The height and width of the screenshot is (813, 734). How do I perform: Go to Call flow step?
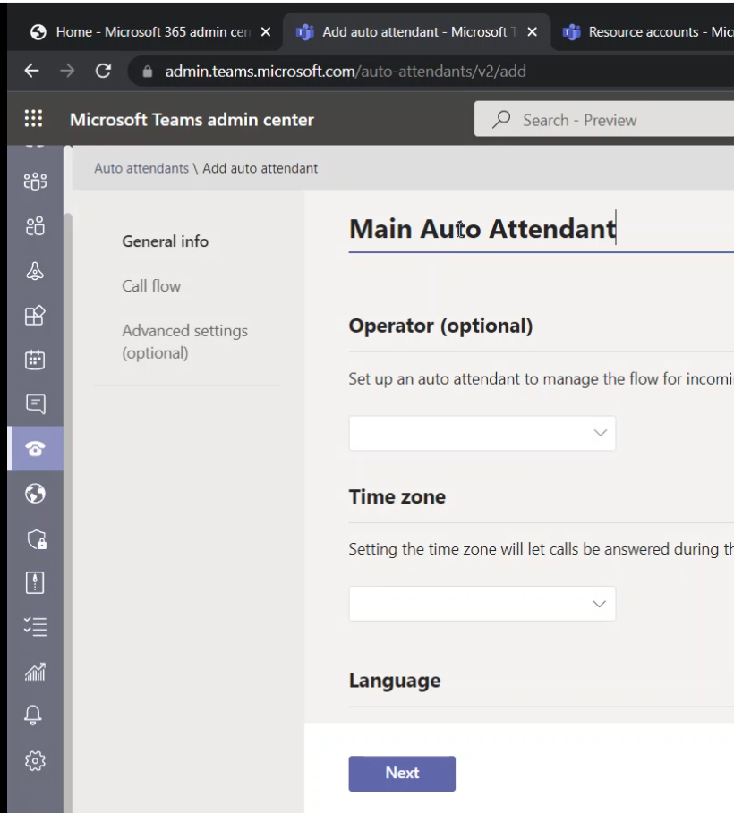(151, 286)
